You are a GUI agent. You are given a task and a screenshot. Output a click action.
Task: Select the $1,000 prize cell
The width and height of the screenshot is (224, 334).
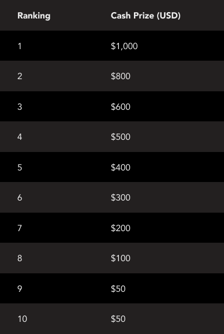tap(124, 46)
